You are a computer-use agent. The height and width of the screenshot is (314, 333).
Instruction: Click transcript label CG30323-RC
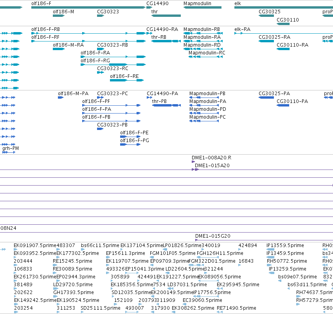tap(113, 69)
